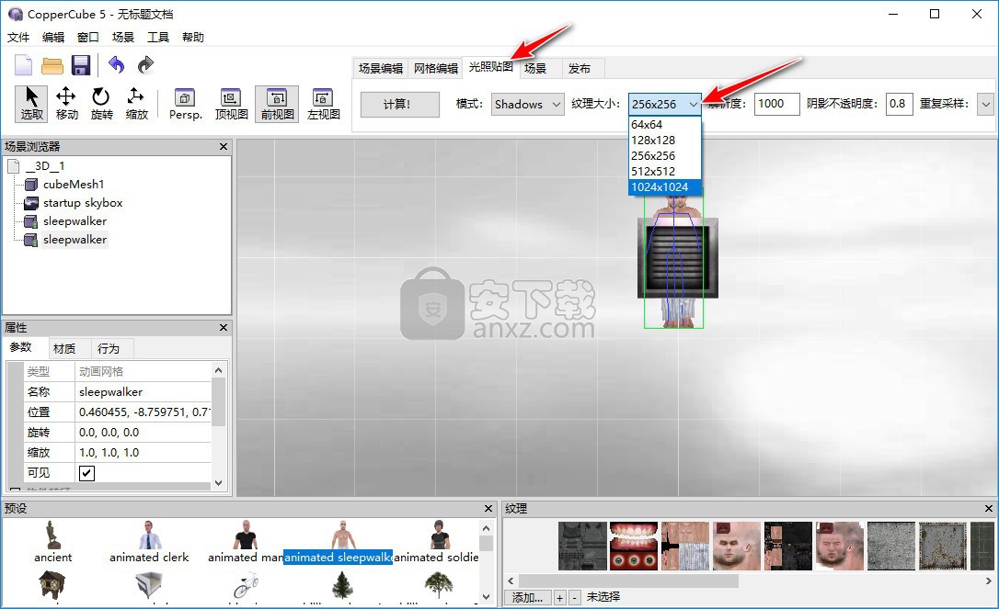Close the 预设 panel
Screen dimensions: 999x609
[x=488, y=509]
